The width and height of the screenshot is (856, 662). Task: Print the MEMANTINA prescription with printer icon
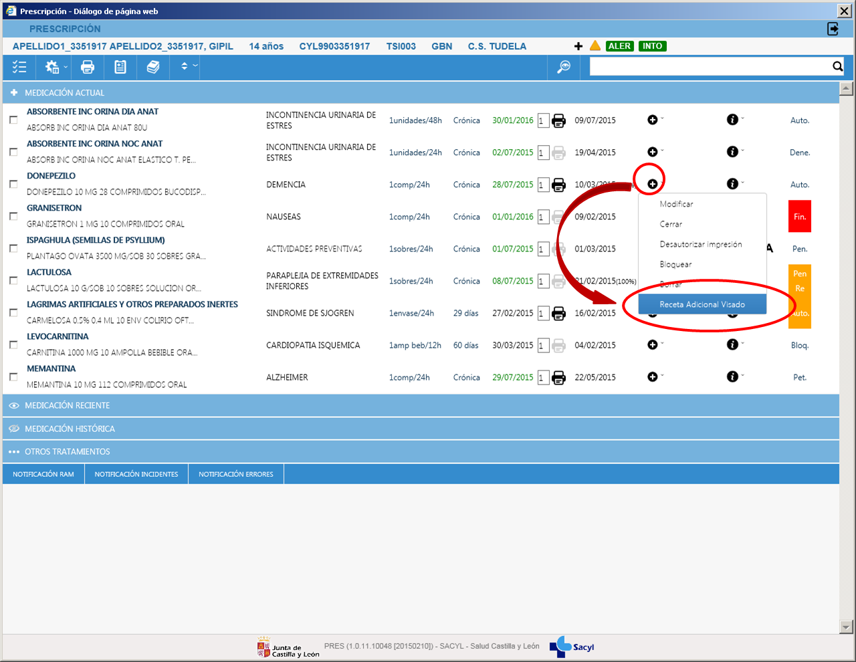tap(558, 378)
